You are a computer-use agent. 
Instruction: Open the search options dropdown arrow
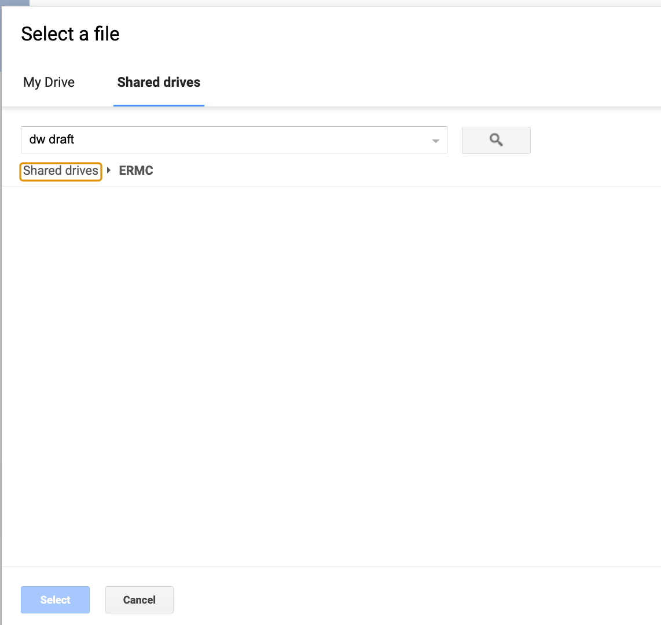pyautogui.click(x=435, y=141)
